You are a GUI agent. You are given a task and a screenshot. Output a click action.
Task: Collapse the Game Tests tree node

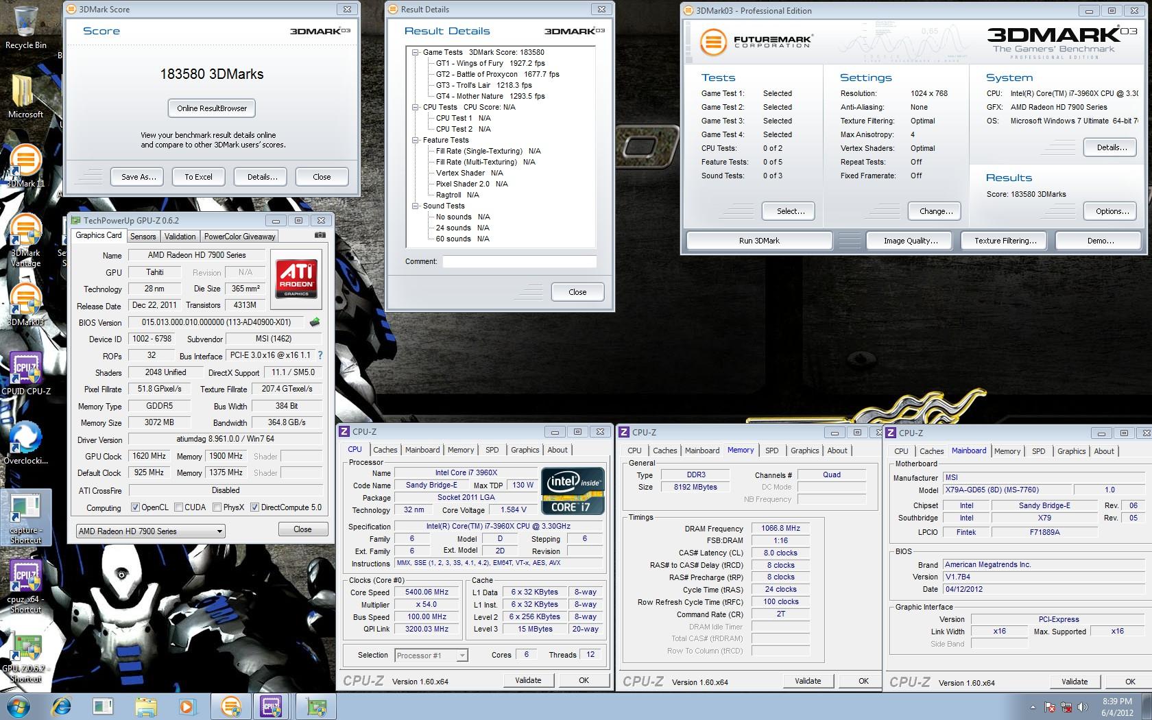(416, 52)
